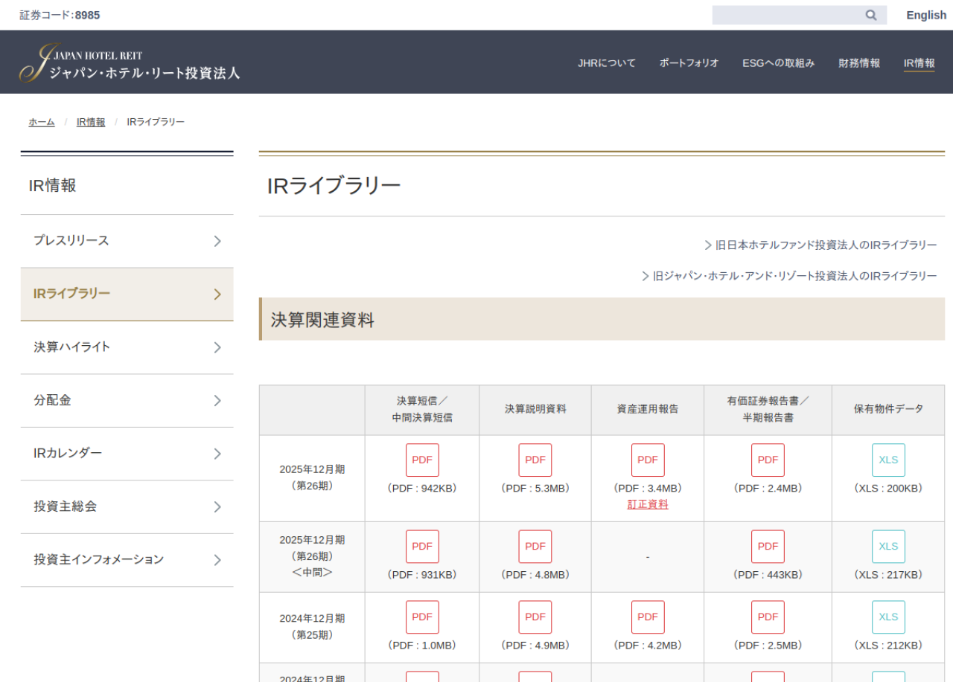
Task: Select IRカレンダー in sidebar
Action: (x=127, y=454)
